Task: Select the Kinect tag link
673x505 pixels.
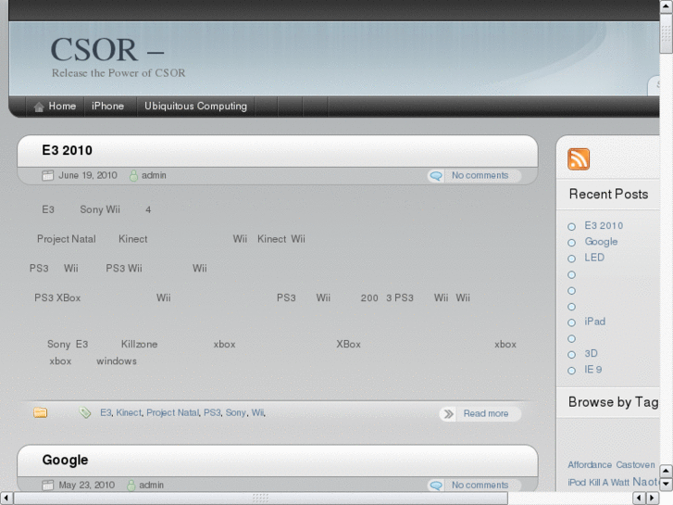Action: click(x=129, y=412)
